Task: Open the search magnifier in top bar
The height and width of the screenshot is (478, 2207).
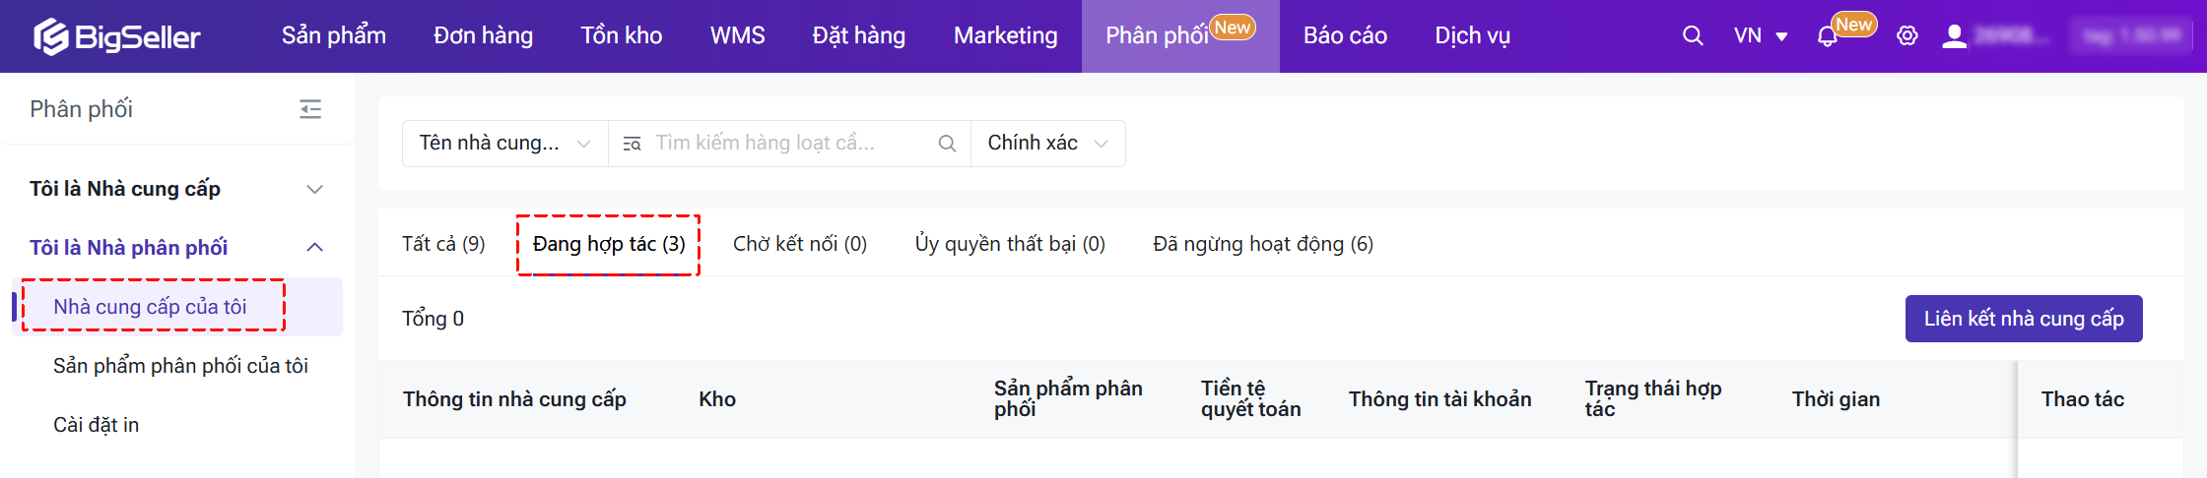Action: tap(1693, 36)
